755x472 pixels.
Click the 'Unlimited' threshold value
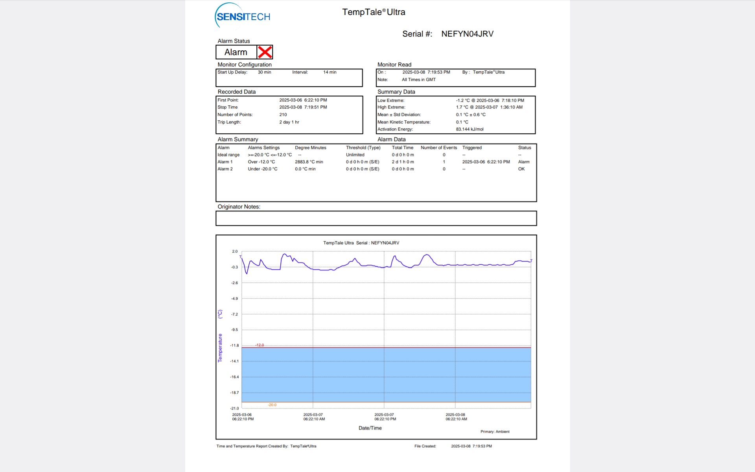(355, 155)
